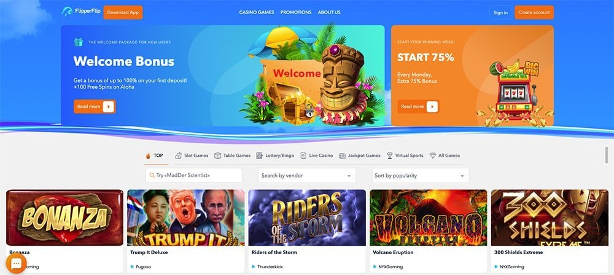Viewport: 614px width, 275px height.
Task: Click the Live Casino category icon
Action: 303,156
